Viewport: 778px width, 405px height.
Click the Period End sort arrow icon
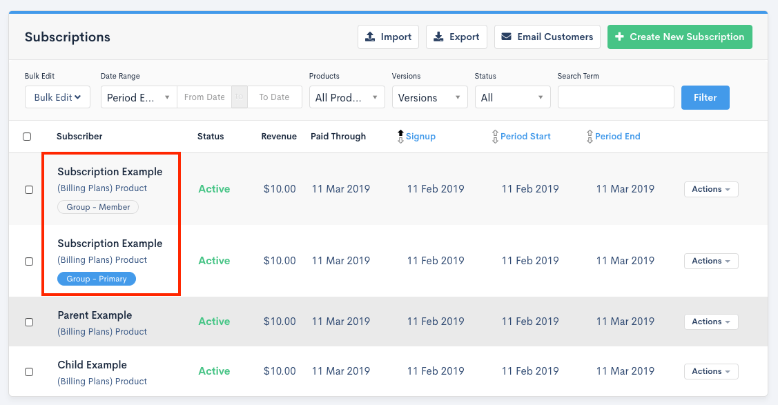click(x=590, y=137)
